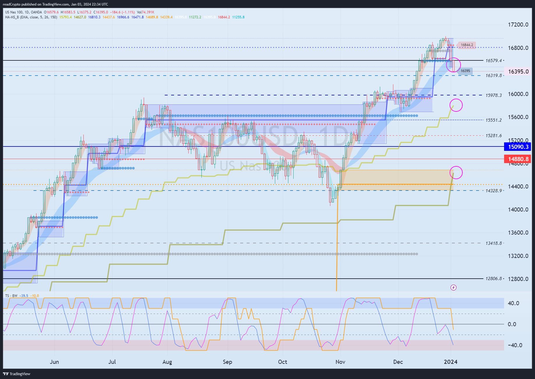
Task: Click the blue 15090.3 axis price label
Action: (518, 147)
